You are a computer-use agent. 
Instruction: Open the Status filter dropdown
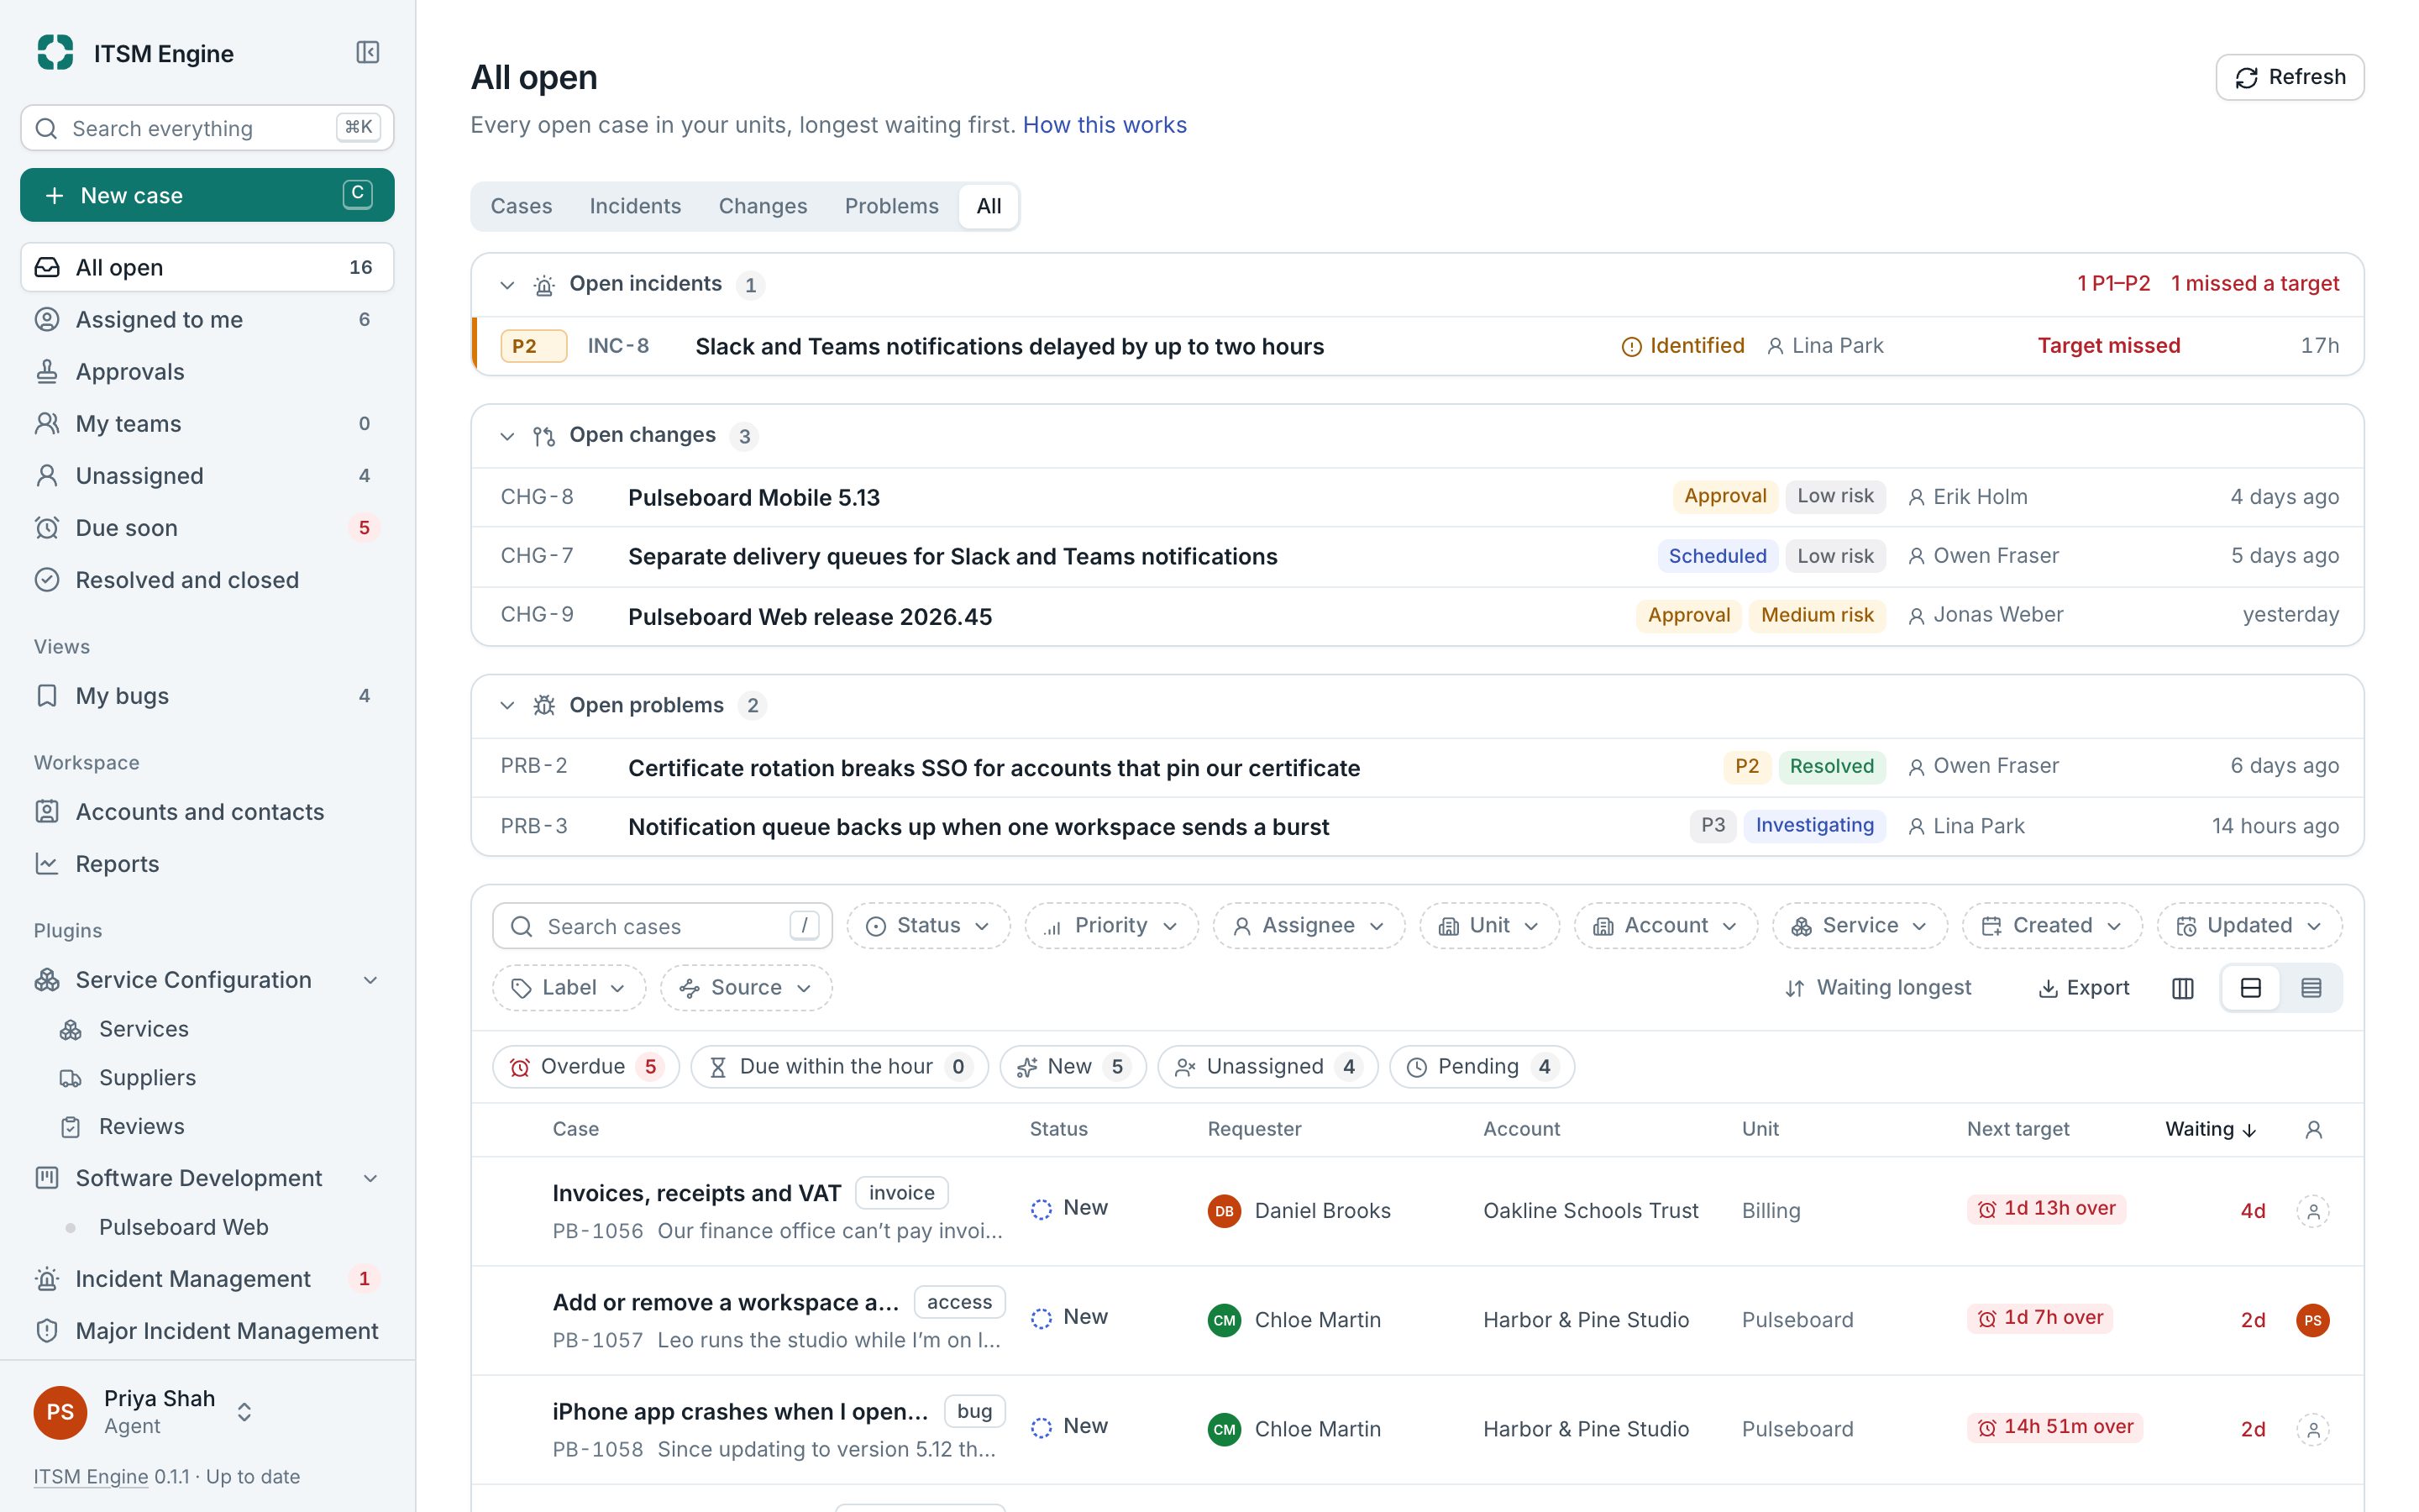pyautogui.click(x=927, y=926)
